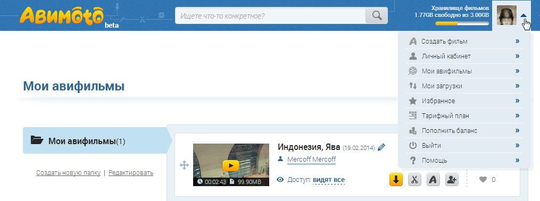Click the coins icon beside Пополнить баланс
The width and height of the screenshot is (540, 201).
click(x=412, y=130)
